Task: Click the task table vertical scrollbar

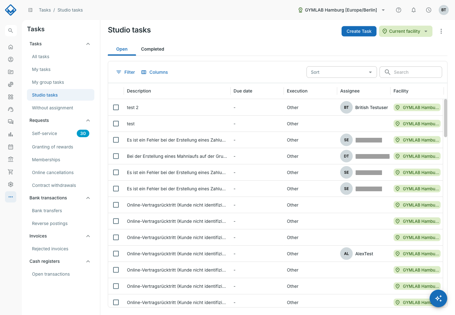Action: (x=445, y=118)
